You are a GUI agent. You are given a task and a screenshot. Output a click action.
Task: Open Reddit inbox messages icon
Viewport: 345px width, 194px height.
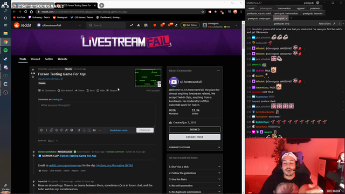(x=170, y=25)
